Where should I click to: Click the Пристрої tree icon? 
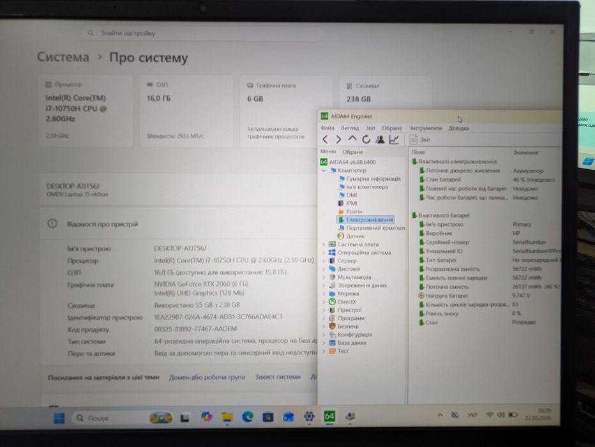pyautogui.click(x=332, y=310)
